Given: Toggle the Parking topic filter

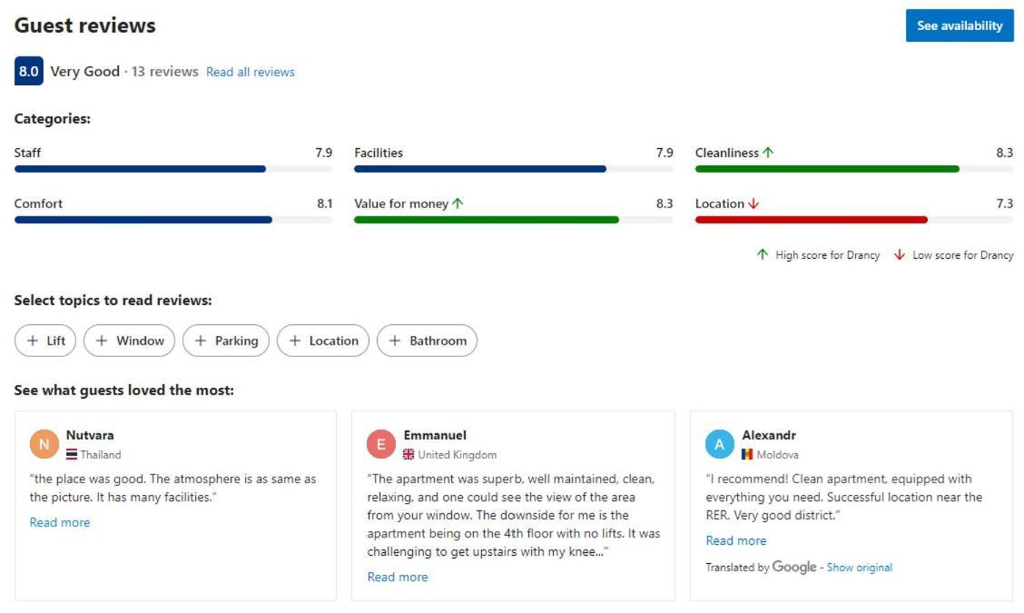Looking at the screenshot, I should (x=226, y=341).
